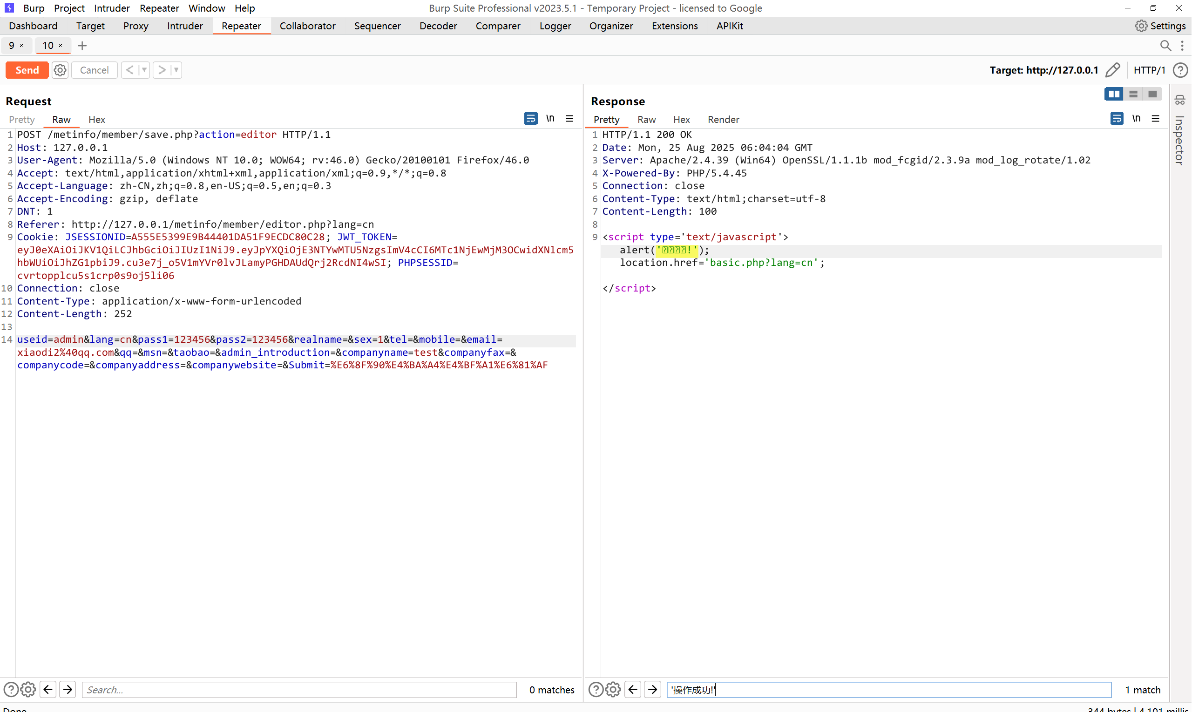The height and width of the screenshot is (712, 1192).
Task: Open Repeater send settings gear icon
Action: 60,70
